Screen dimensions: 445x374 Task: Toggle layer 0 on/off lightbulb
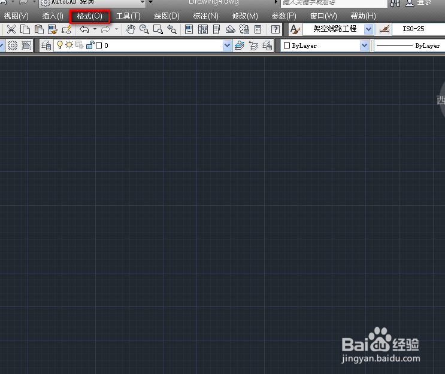60,45
